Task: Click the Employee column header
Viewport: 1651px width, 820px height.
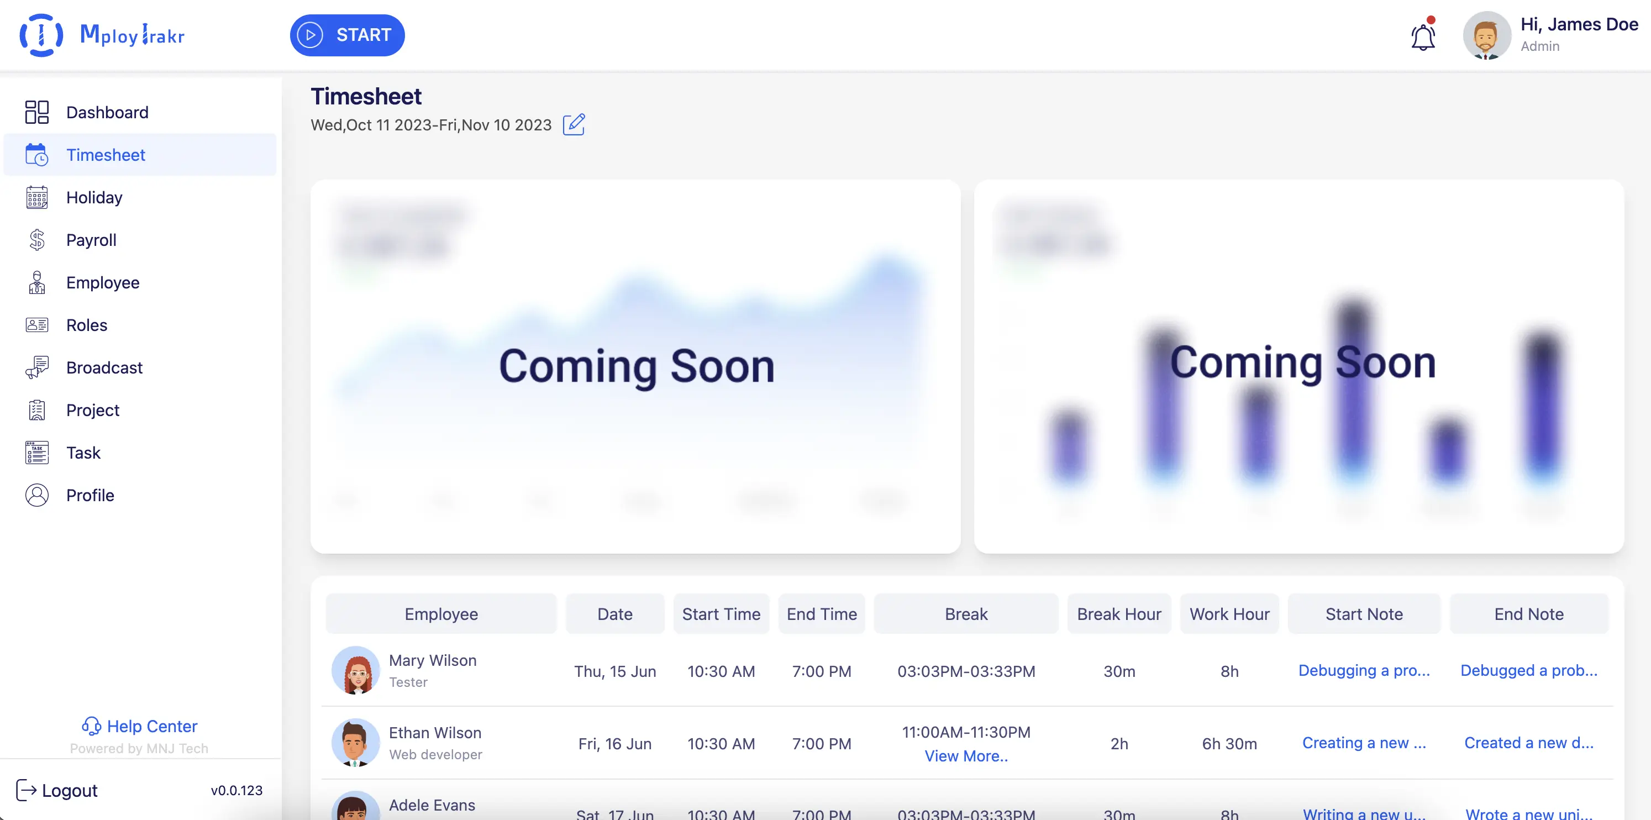Action: tap(441, 613)
